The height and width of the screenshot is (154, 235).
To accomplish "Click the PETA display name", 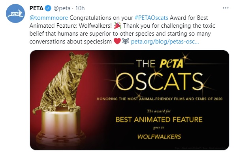I will [x=36, y=8].
